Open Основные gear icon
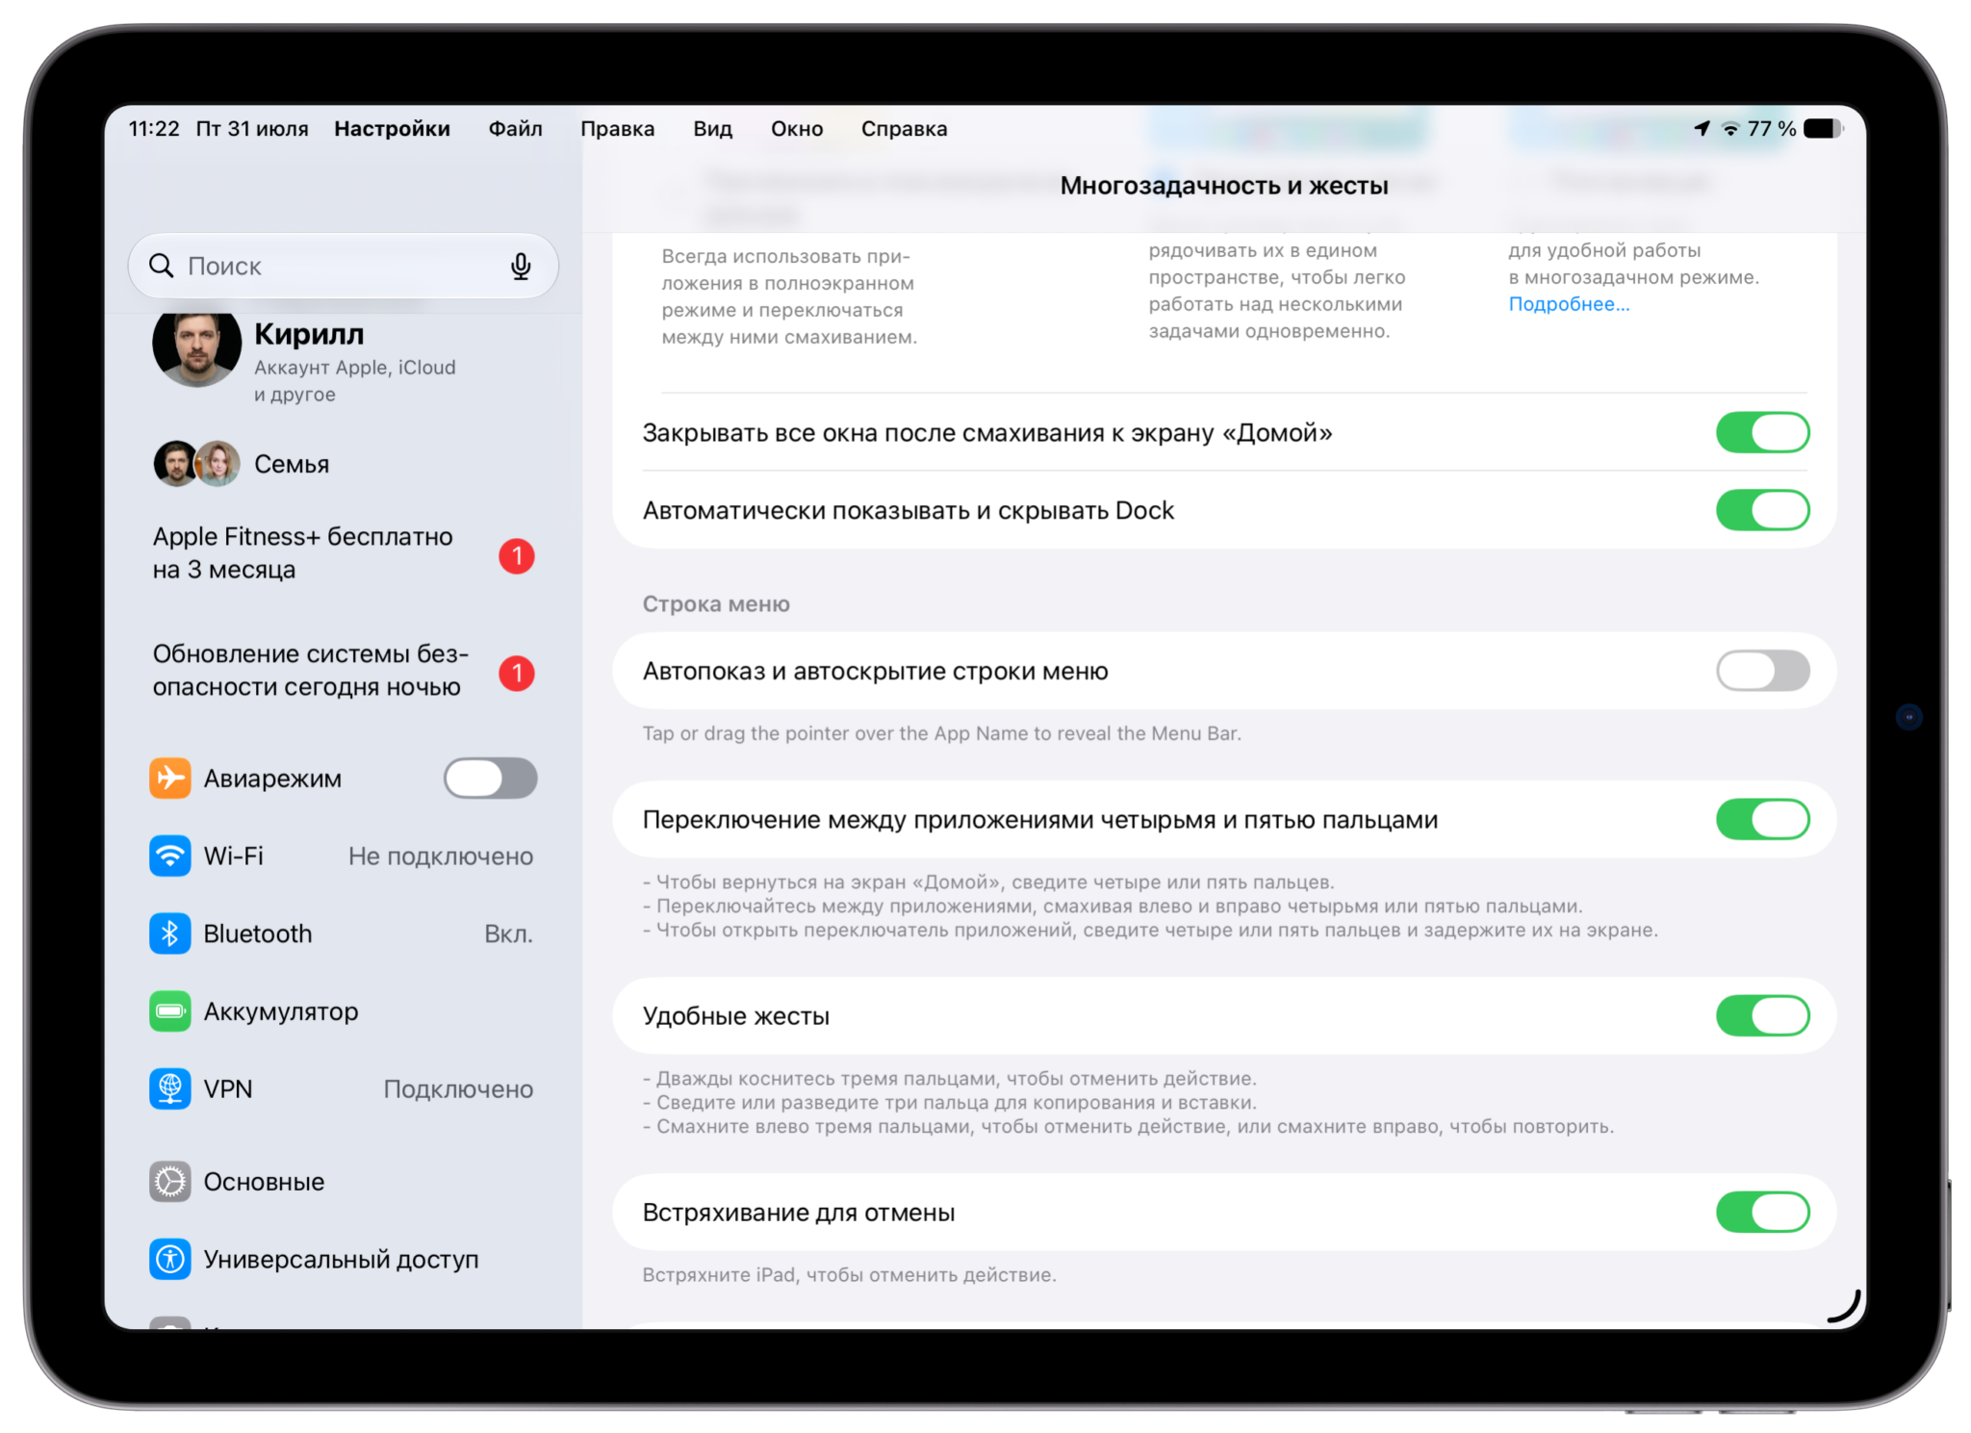This screenshot has height=1433, width=1971. click(x=169, y=1182)
